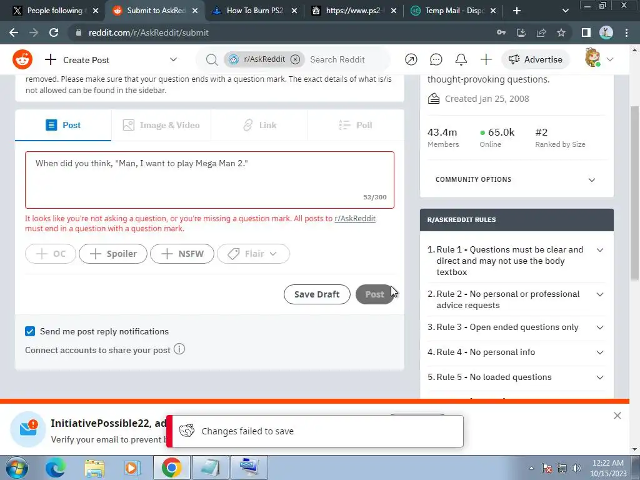Click the password key icon

pyautogui.click(x=501, y=32)
